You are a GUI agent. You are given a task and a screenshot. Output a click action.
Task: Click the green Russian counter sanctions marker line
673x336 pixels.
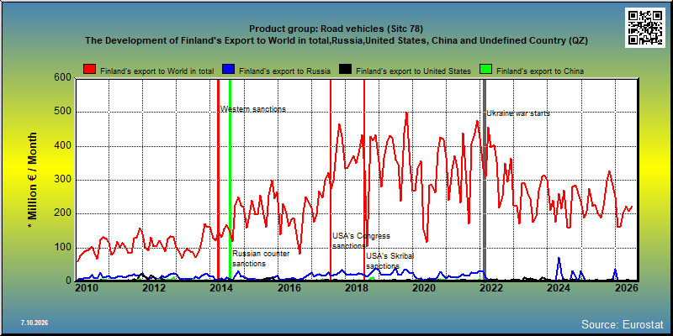point(230,180)
